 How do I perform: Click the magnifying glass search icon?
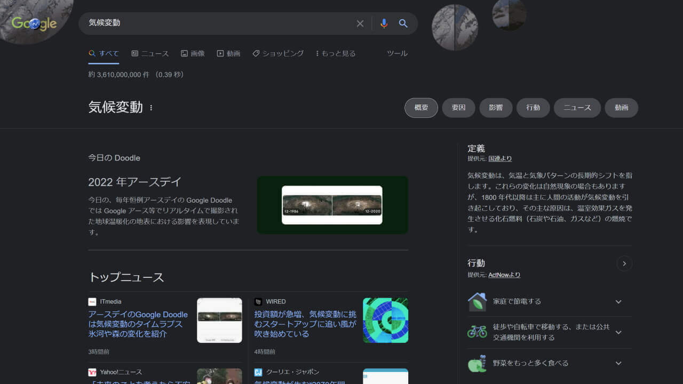click(403, 23)
